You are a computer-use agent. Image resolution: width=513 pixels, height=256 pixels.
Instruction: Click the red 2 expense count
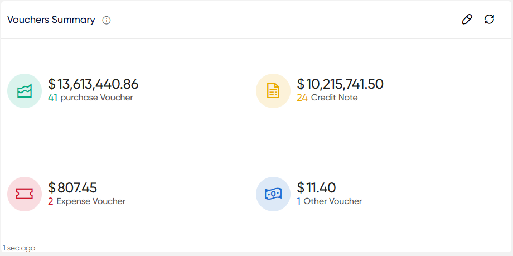50,201
